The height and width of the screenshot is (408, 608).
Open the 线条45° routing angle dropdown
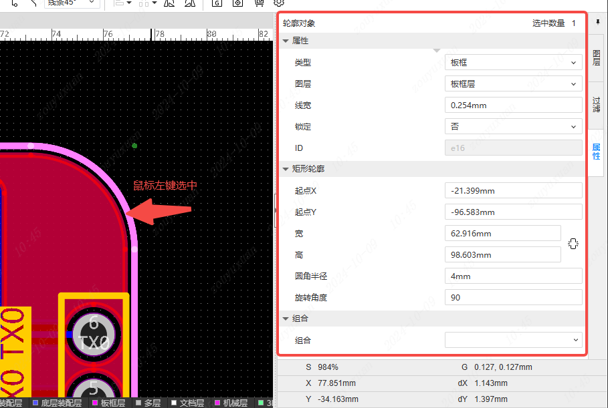72,3
